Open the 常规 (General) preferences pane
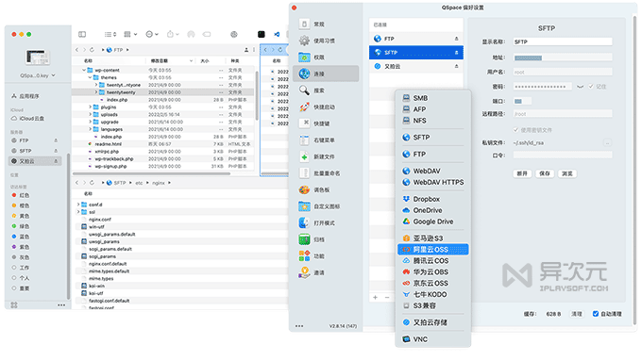 coord(326,25)
